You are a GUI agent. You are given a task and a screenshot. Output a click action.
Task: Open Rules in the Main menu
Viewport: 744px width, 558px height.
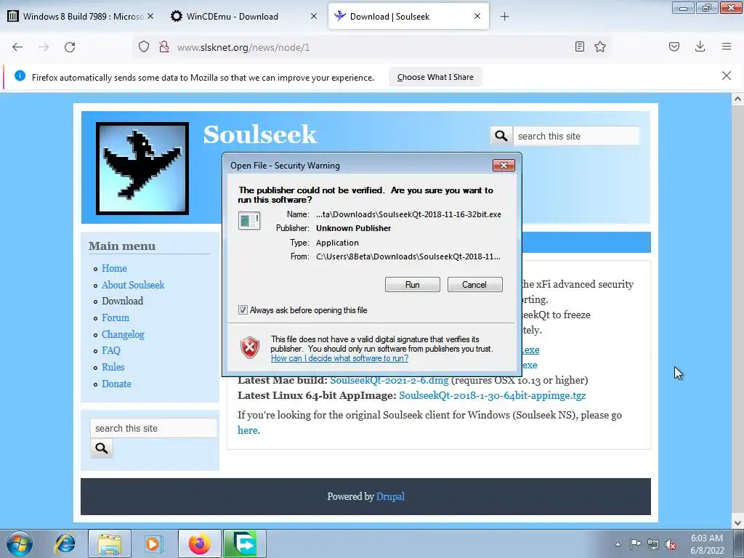113,367
